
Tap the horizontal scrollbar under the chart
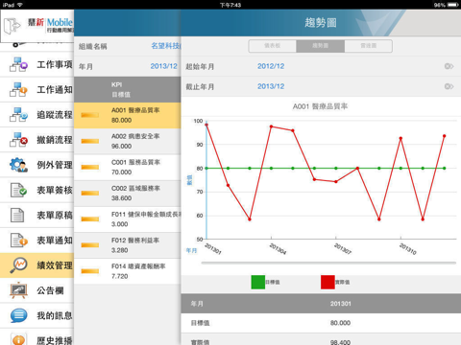click(328, 263)
